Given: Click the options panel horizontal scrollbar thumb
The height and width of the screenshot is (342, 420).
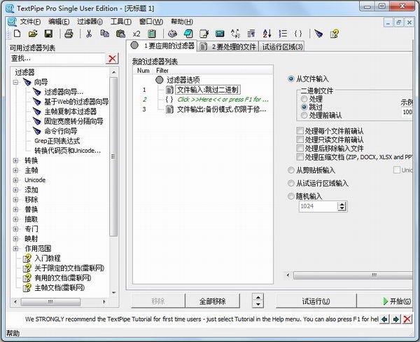Looking at the screenshot, I should [353, 275].
